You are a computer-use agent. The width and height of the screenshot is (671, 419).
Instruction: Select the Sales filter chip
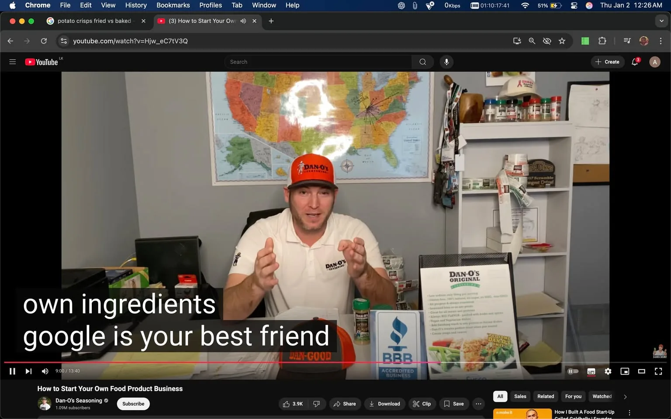click(x=520, y=396)
